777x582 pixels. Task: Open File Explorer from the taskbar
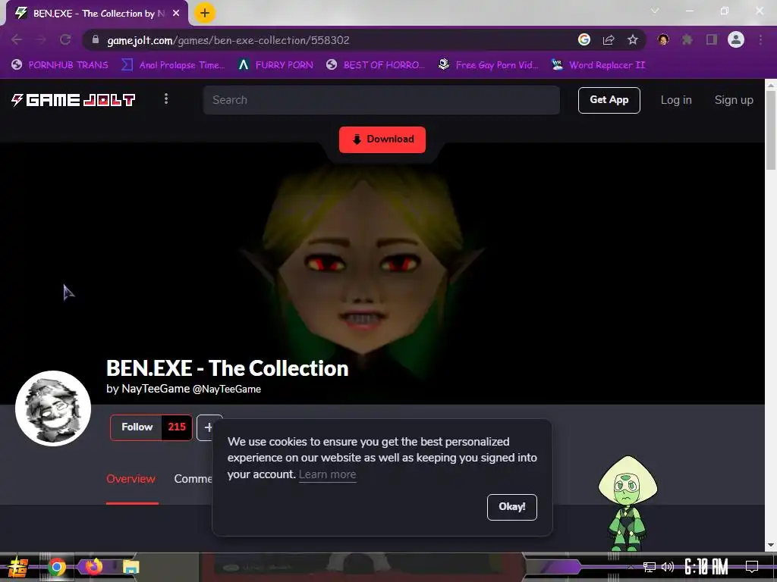pos(131,567)
